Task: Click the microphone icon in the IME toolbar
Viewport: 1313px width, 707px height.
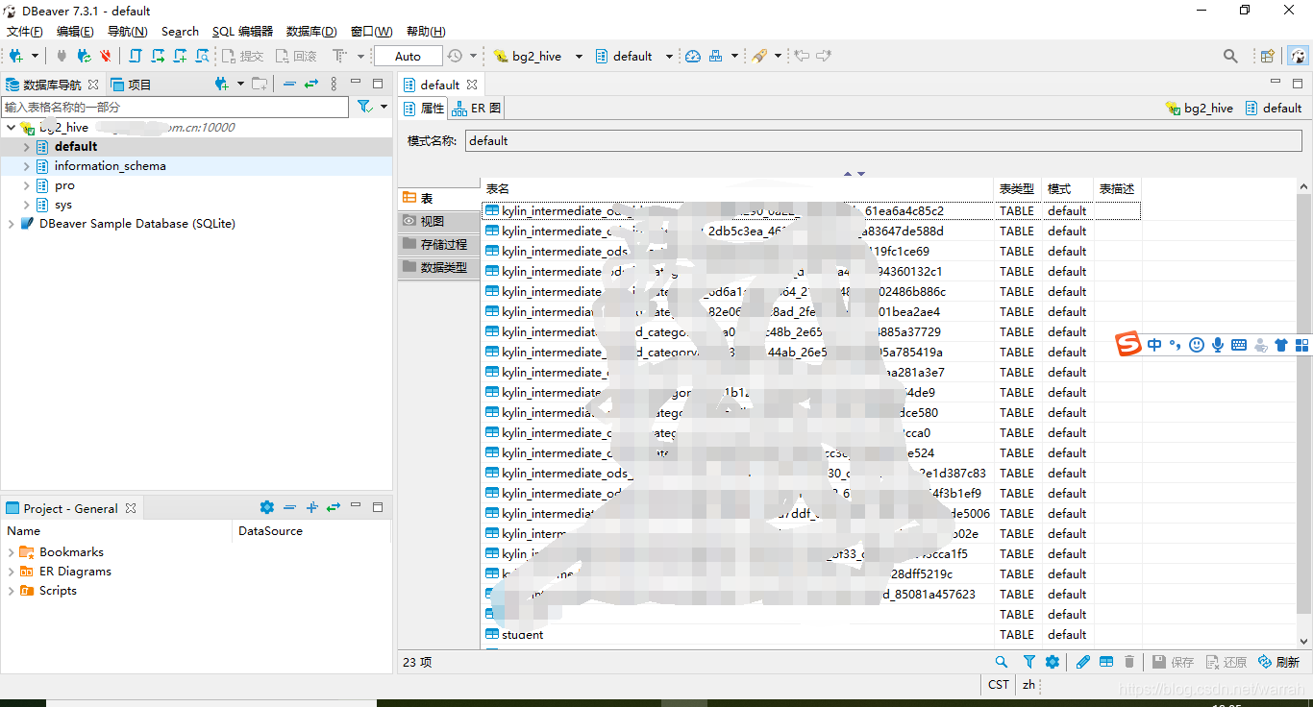Action: coord(1218,344)
